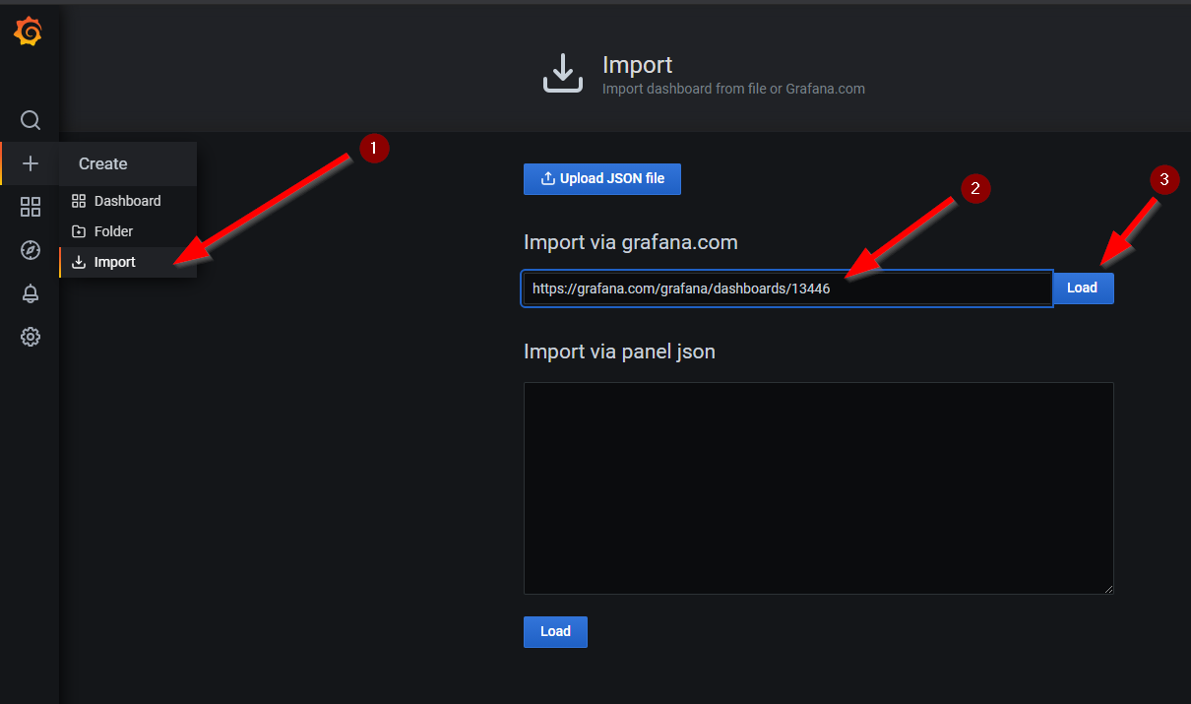
Task: Click the panel JSON text area
Action: point(818,487)
